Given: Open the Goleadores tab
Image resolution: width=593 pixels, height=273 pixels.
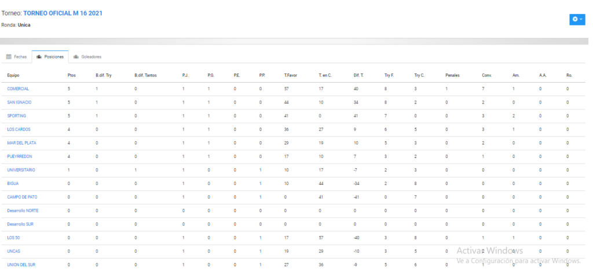Looking at the screenshot, I should tap(87, 57).
